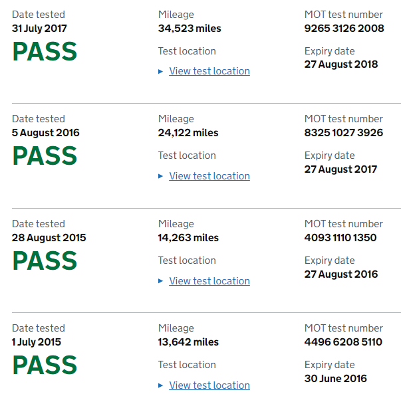This screenshot has height=408, width=401.
Task: Click the PASS result for 5 August 2016
Action: [45, 156]
